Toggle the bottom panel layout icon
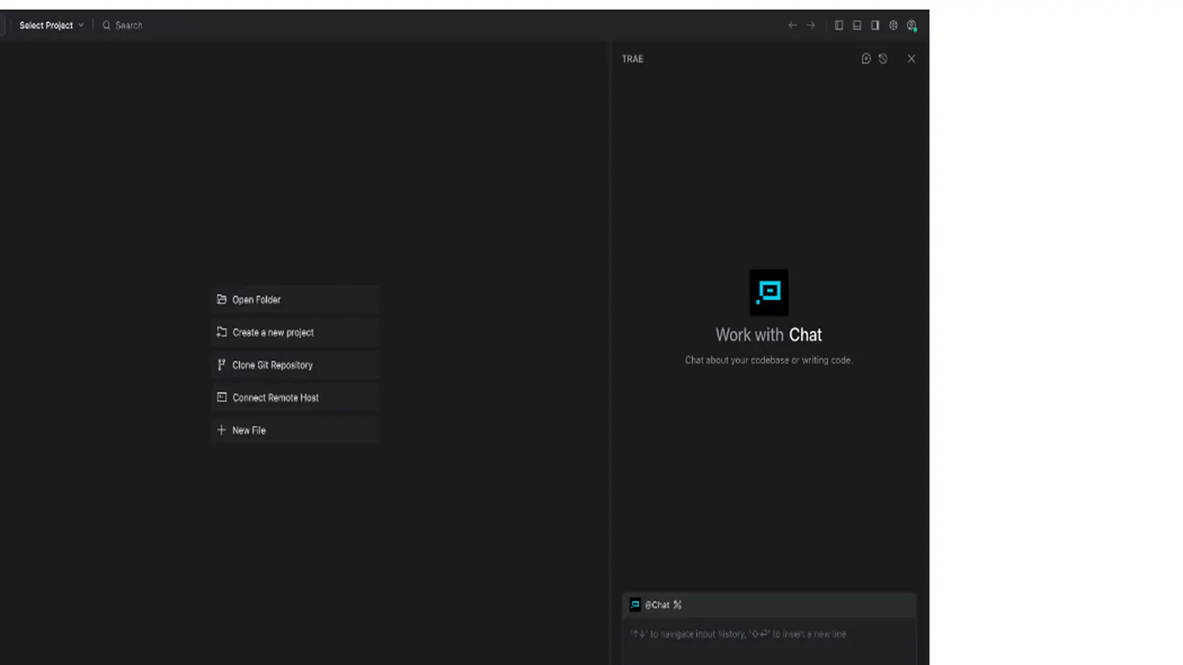Screen dimensions: 1183x665 [857, 25]
